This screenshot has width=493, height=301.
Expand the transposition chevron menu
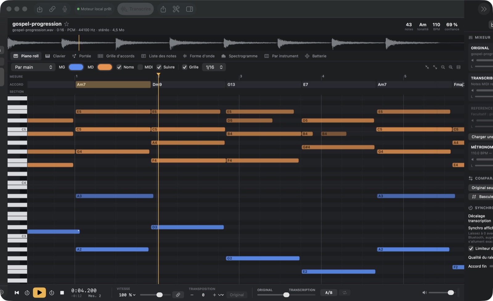pos(221,295)
